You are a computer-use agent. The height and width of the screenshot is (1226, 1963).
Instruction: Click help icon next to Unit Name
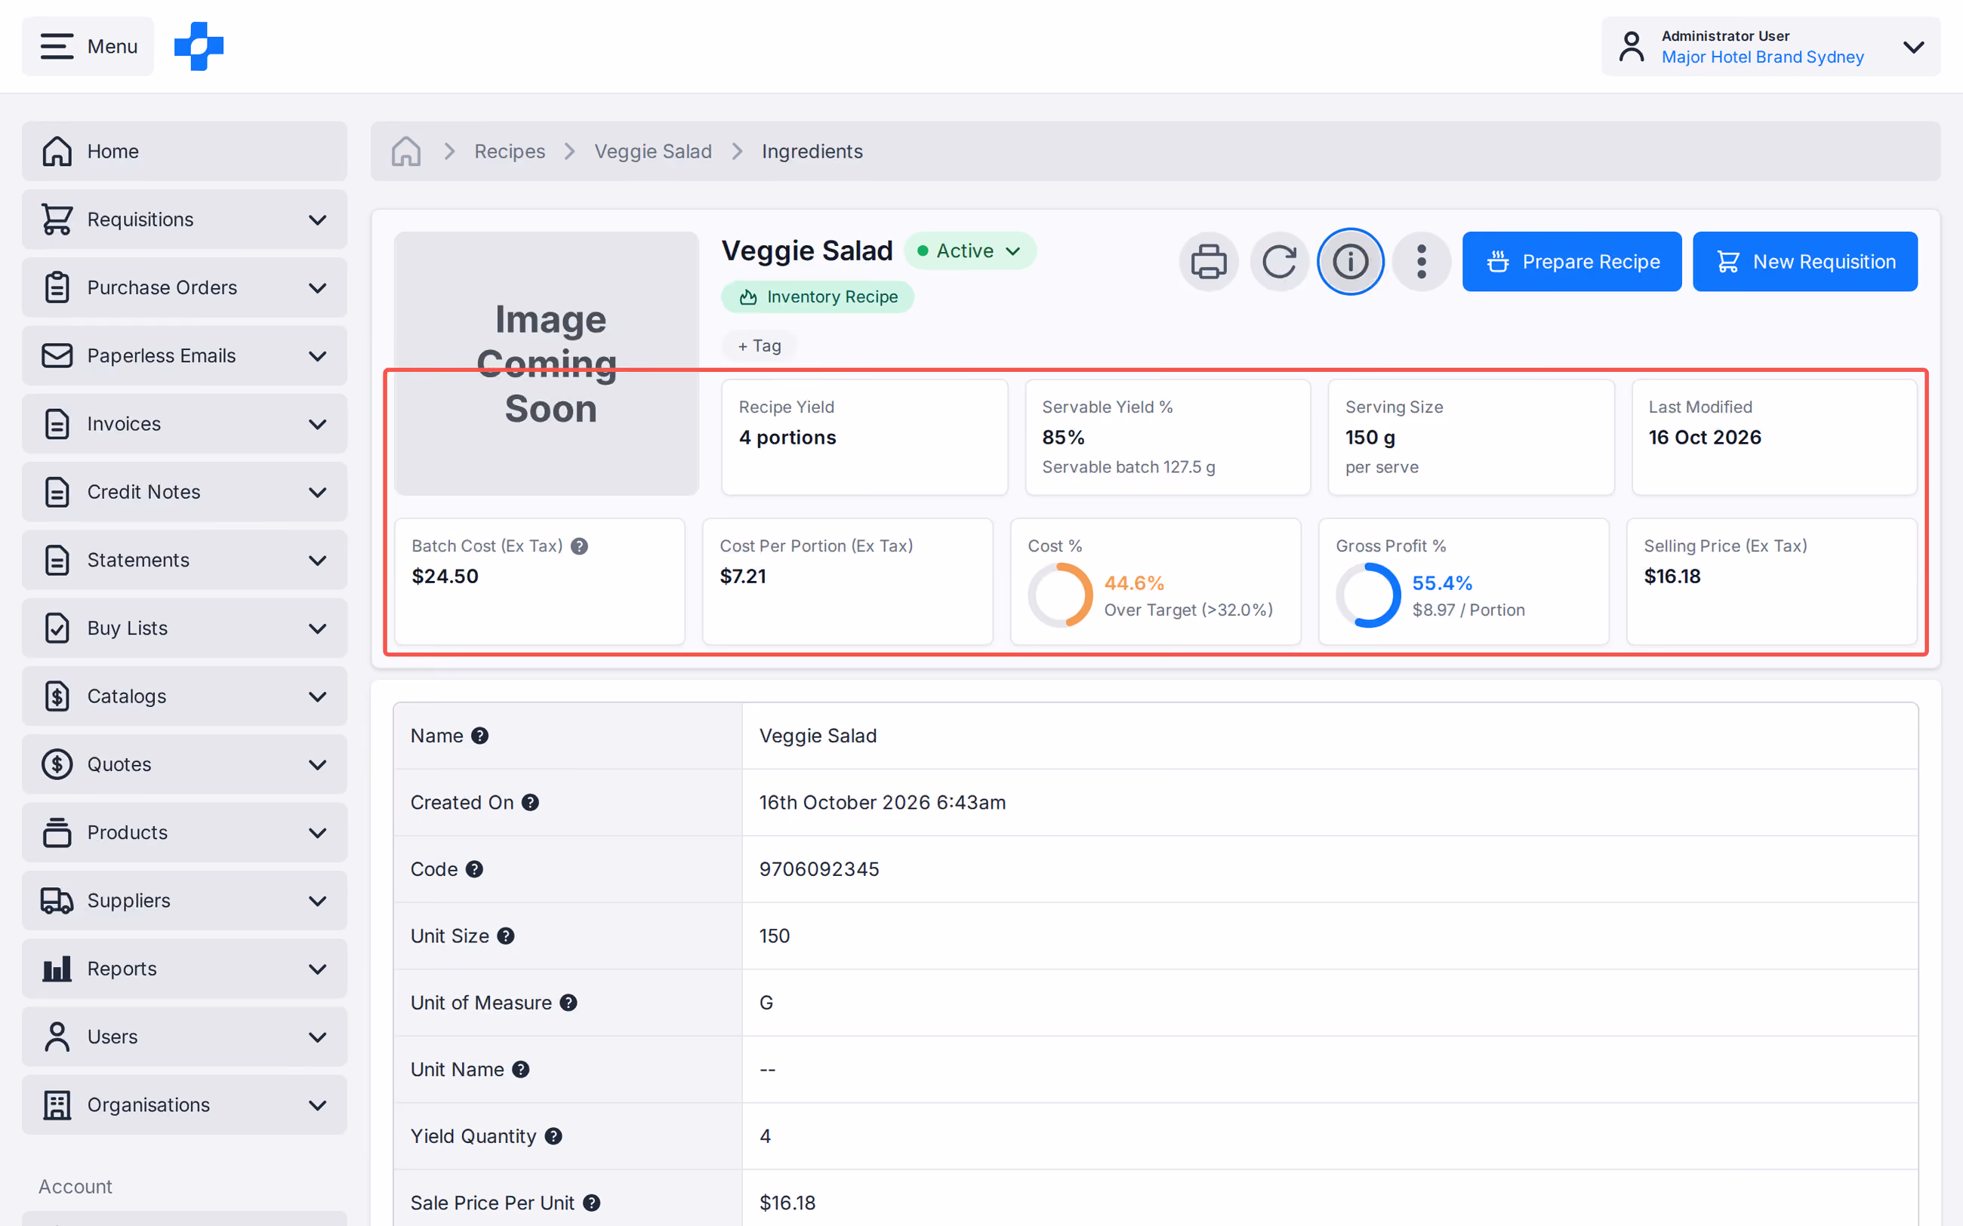pyautogui.click(x=521, y=1070)
